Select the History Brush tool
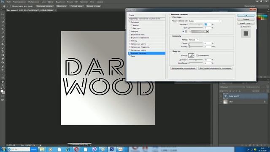Viewport: 270px width, 152px height. coord(3,48)
